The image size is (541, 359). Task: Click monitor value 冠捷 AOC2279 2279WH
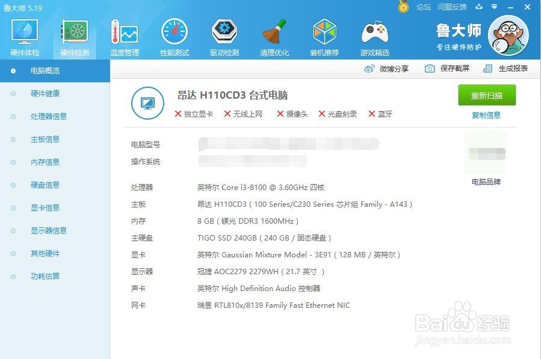(261, 271)
